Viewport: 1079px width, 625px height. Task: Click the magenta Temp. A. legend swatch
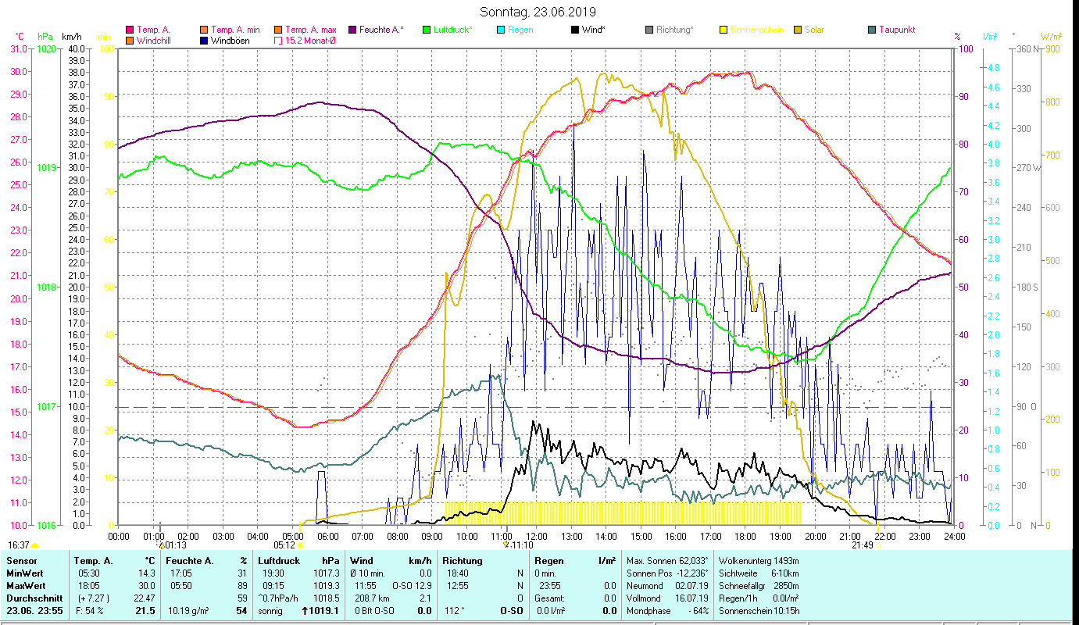[130, 30]
